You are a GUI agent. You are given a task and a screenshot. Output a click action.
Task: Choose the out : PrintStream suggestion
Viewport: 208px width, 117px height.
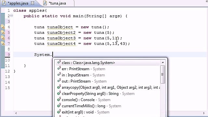(x=108, y=81)
